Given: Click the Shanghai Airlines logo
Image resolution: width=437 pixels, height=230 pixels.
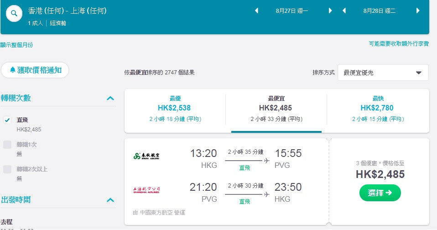Looking at the screenshot, I should click(146, 190).
